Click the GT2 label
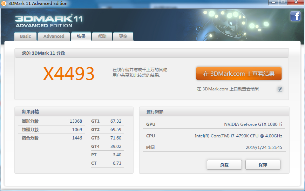This screenshot has width=305, height=191. pyautogui.click(x=95, y=130)
